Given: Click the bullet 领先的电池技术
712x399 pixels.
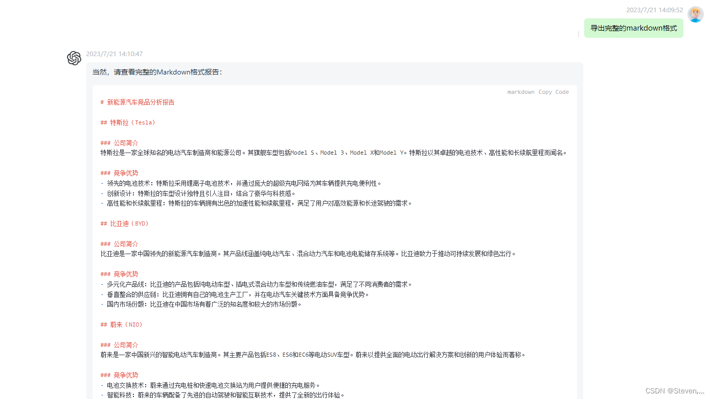Looking at the screenshot, I should point(241,183).
